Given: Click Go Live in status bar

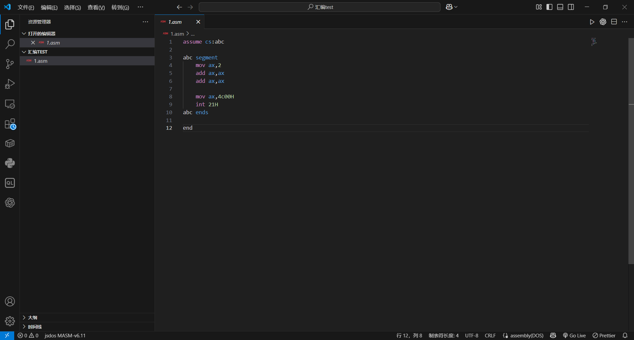Looking at the screenshot, I should tap(574, 335).
